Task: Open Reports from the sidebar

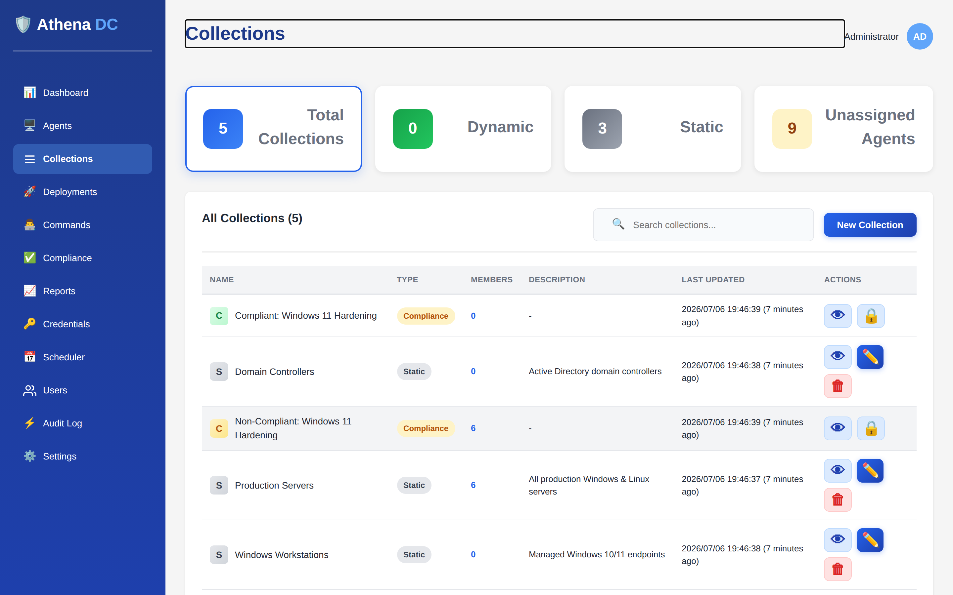Action: [83, 291]
